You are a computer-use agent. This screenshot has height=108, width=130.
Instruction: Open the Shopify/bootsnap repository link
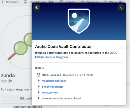52,87
